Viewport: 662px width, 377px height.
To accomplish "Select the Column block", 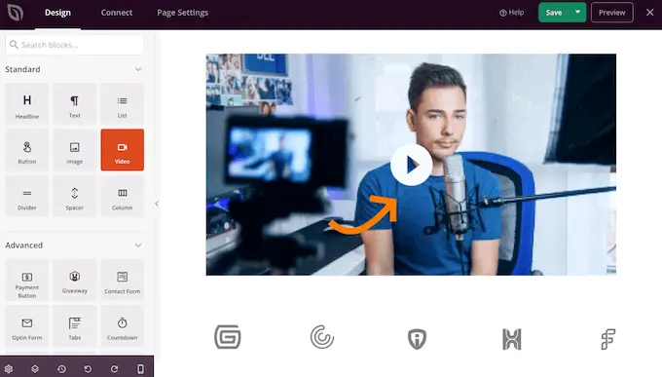I will click(123, 196).
